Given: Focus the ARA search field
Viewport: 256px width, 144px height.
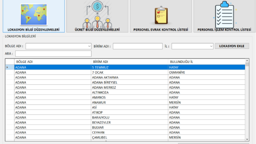Looking at the screenshot, I should pyautogui.click(x=53, y=54).
